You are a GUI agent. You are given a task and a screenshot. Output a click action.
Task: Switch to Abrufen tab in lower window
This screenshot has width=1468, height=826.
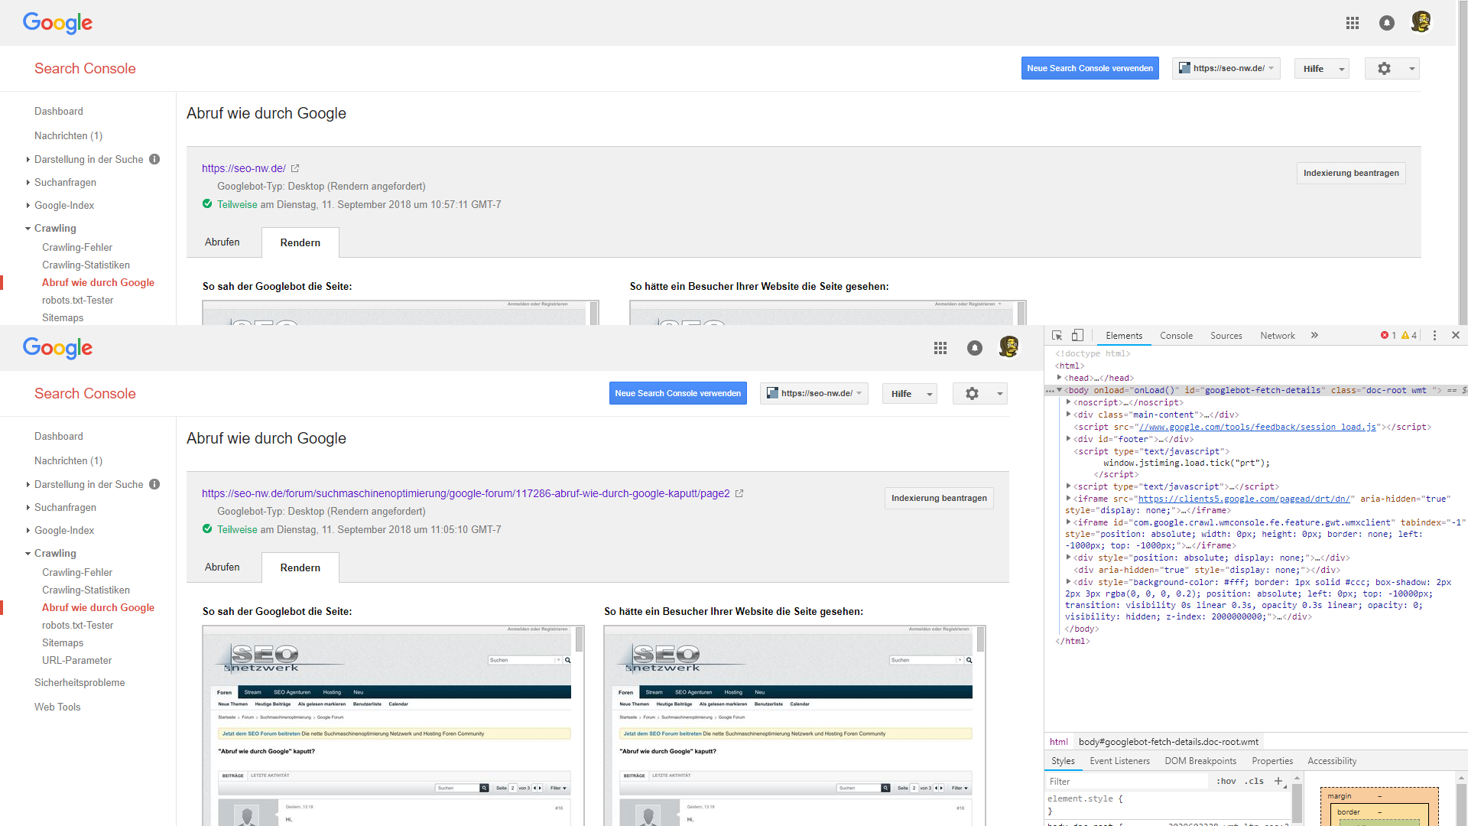222,567
